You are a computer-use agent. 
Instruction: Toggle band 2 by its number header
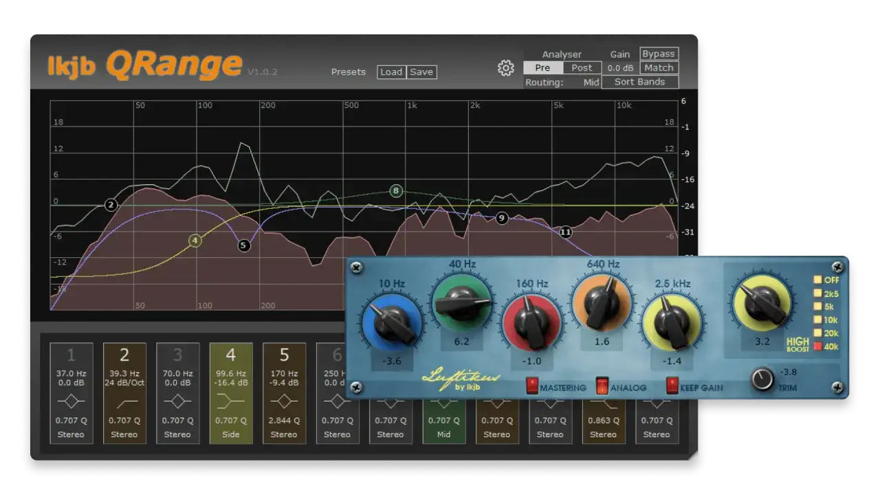(124, 355)
